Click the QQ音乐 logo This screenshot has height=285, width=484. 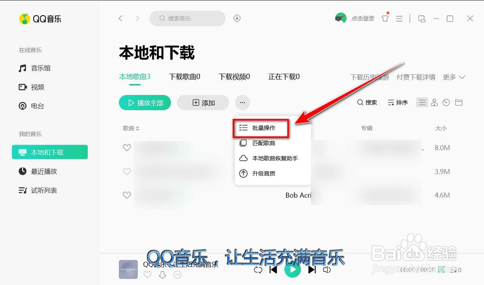[40, 19]
